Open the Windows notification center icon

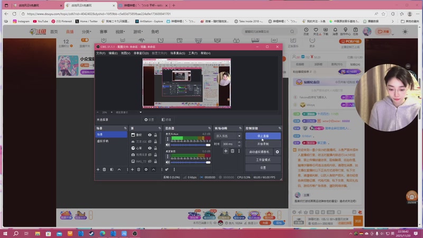pos(416,233)
